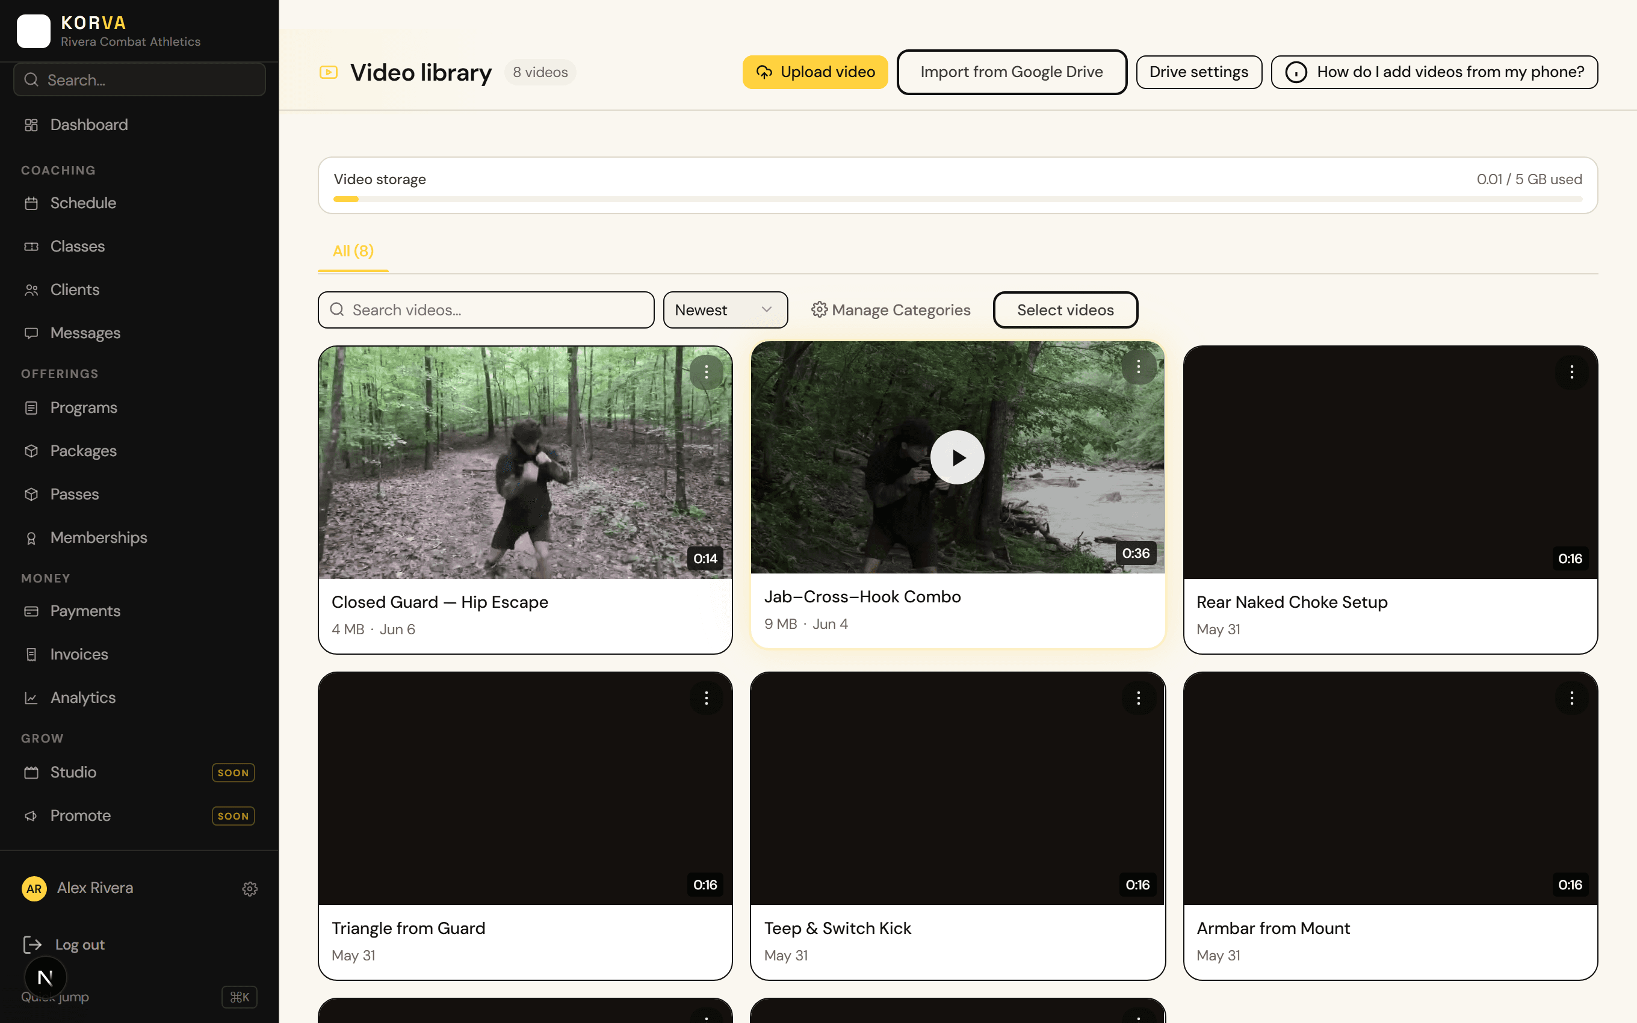Click the "8 videos" count badge
This screenshot has width=1637, height=1023.
[x=540, y=72]
